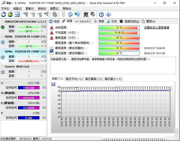Click the save graph floppy disk icon

[53, 84]
